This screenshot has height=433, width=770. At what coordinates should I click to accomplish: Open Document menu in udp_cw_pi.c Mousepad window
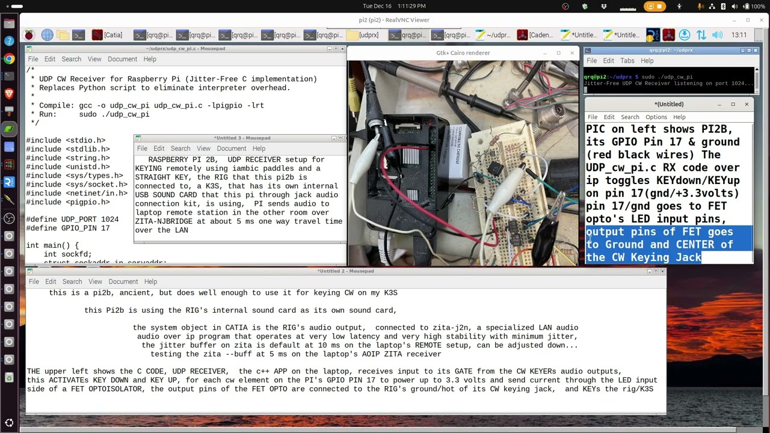click(x=122, y=59)
